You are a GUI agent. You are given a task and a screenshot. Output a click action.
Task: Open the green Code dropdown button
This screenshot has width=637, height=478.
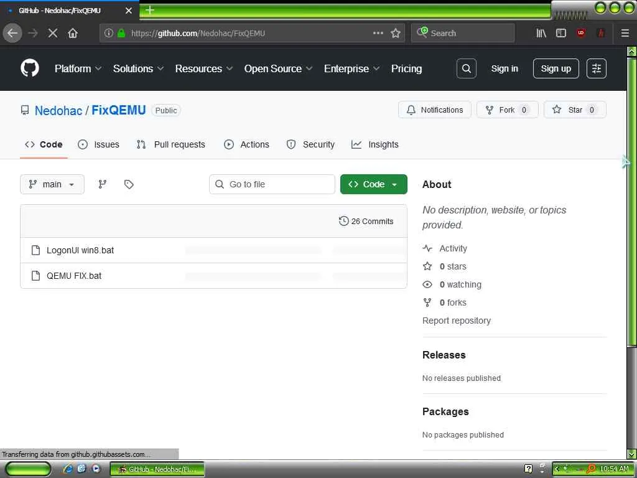[373, 184]
